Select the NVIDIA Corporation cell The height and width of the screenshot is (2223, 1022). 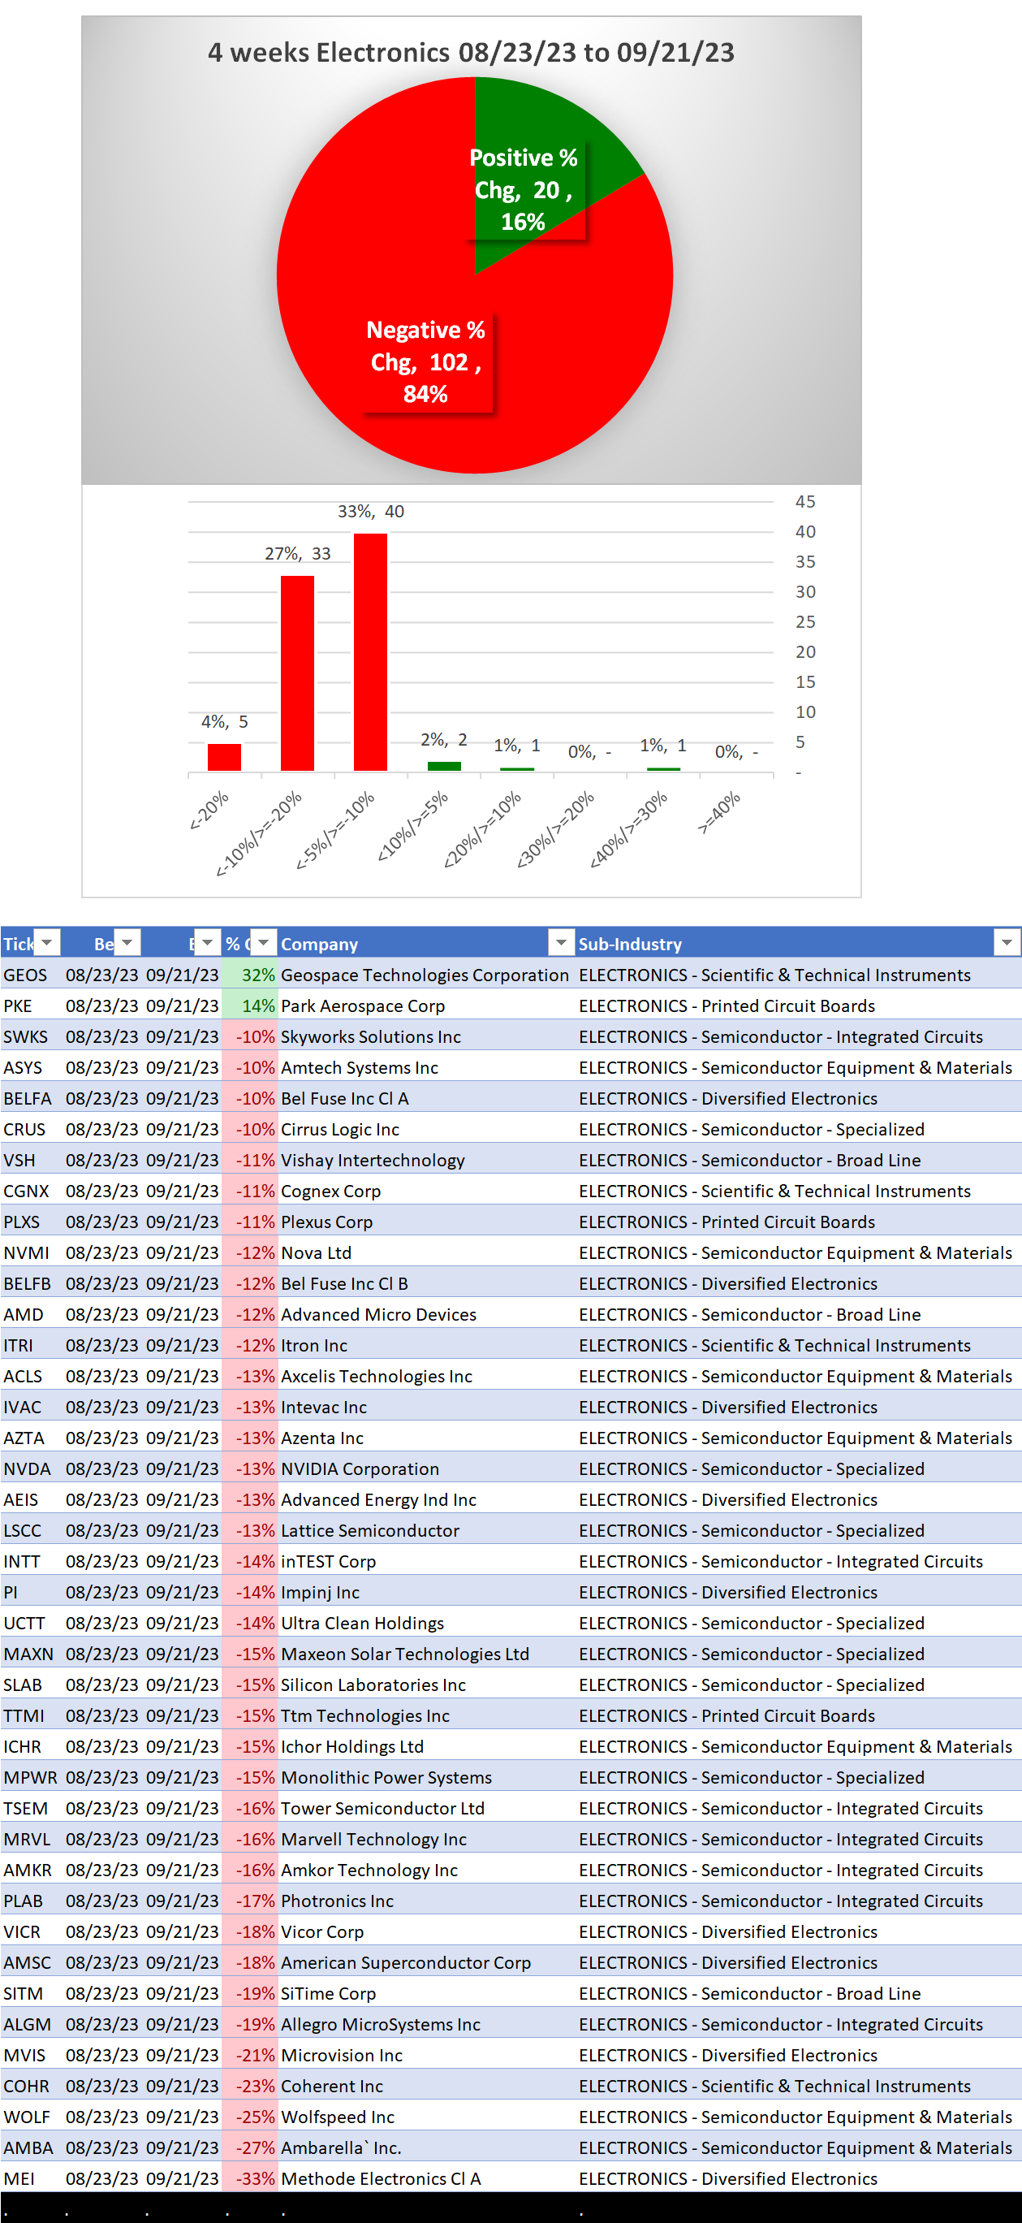pyautogui.click(x=426, y=1468)
